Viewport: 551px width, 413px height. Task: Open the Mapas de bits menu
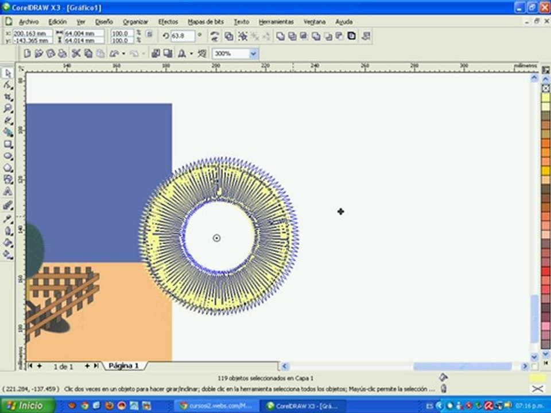[x=206, y=22]
